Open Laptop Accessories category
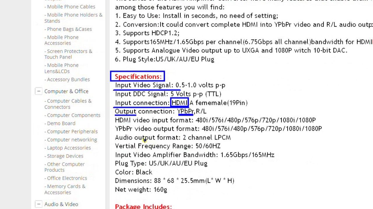 68,148
